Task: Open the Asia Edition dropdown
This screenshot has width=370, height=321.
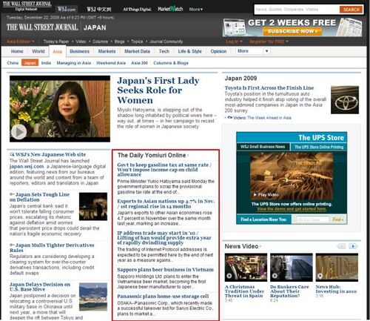Action: [x=21, y=42]
